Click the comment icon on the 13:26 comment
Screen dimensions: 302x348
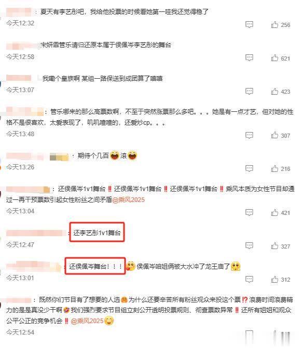(x=249, y=169)
